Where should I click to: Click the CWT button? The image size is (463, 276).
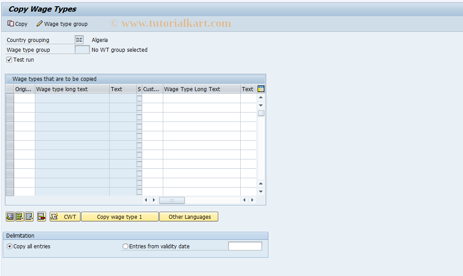[65, 217]
